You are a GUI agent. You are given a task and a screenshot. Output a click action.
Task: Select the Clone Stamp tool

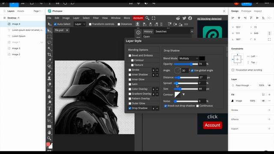click(x=50, y=78)
